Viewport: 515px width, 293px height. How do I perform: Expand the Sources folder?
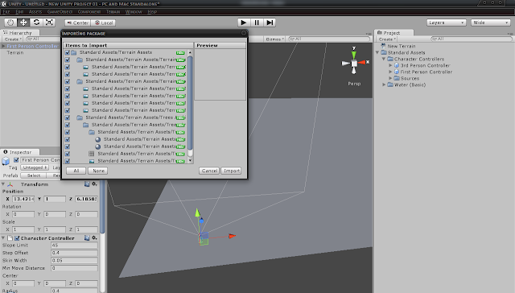[390, 78]
